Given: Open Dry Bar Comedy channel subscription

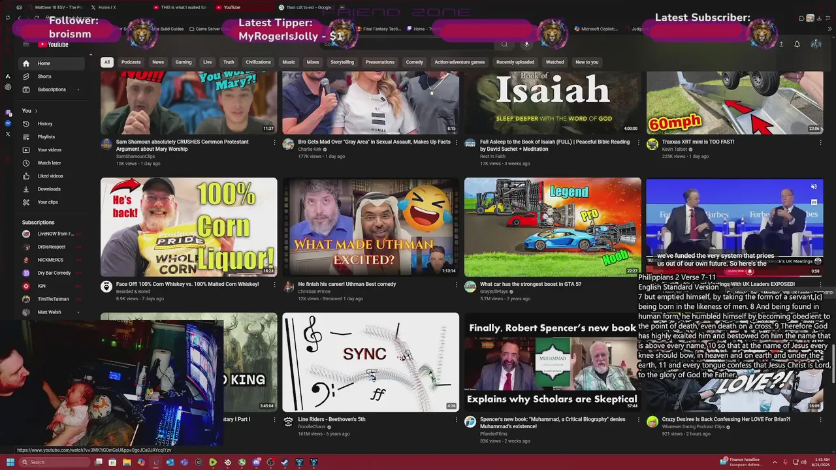Looking at the screenshot, I should 52,273.
